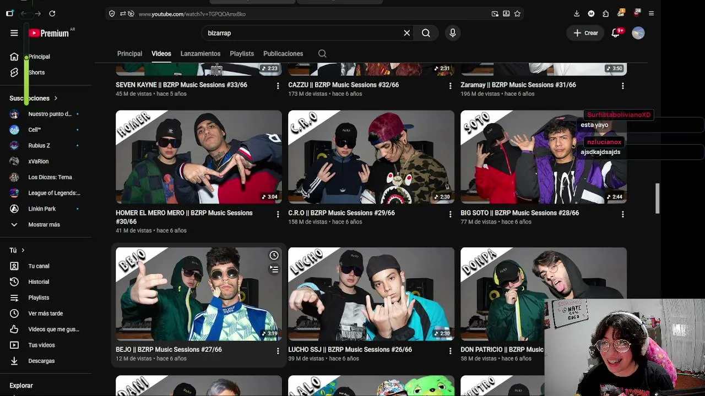Viewport: 705px width, 396px height.
Task: Play the C.R.O session thumbnail
Action: (x=371, y=157)
